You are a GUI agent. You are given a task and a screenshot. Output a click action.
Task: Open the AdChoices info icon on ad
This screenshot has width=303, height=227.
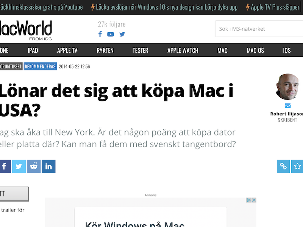click(248, 200)
